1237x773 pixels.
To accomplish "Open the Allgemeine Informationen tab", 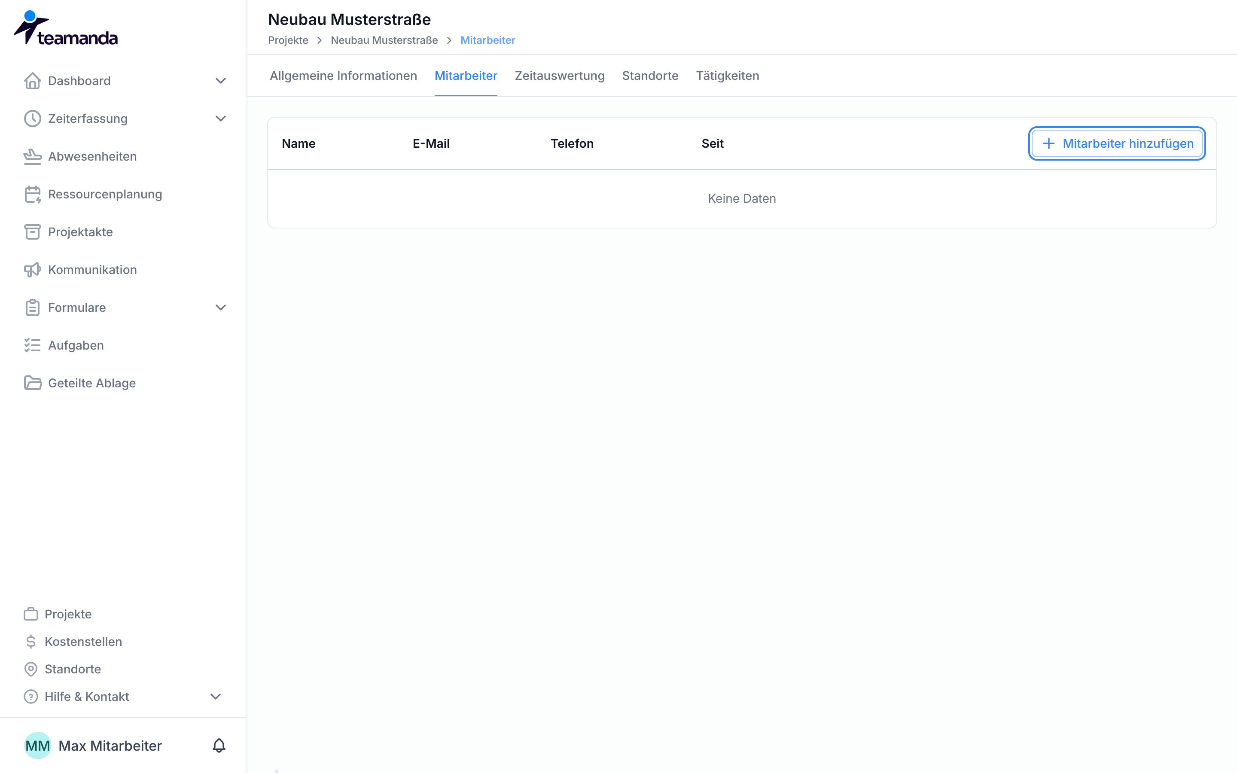I will [344, 76].
